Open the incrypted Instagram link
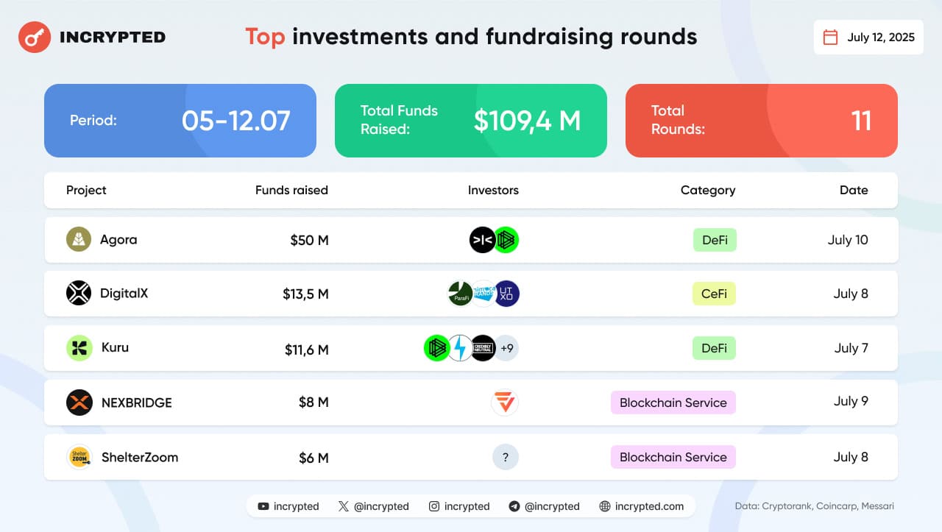 [459, 506]
